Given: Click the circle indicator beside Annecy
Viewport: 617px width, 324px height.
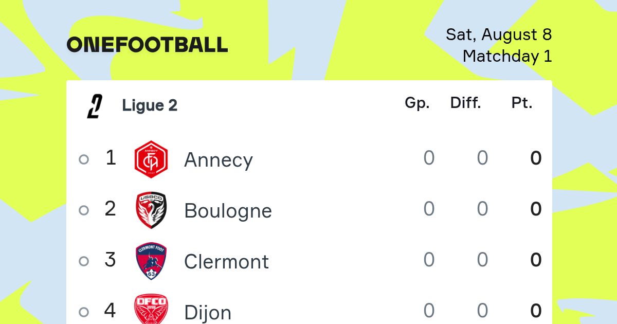Looking at the screenshot, I should (84, 159).
